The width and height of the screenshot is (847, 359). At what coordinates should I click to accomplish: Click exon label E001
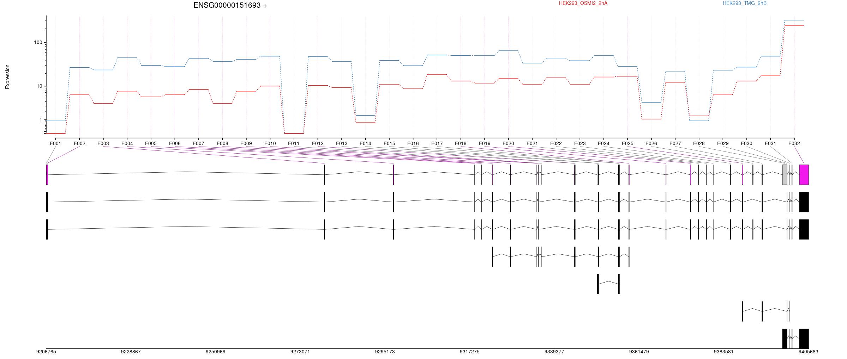[55, 143]
